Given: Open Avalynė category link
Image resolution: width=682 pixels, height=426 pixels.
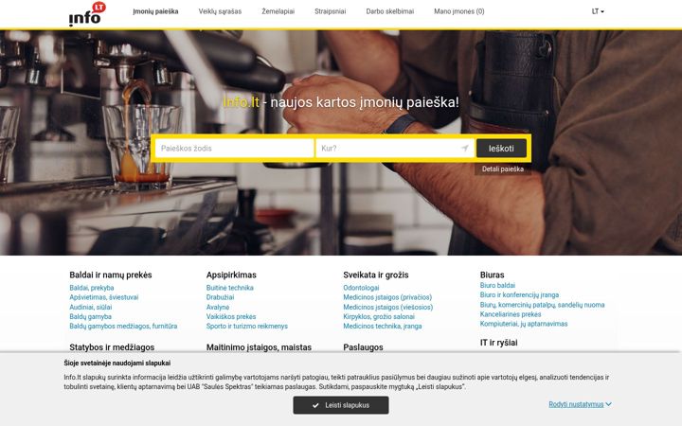Looking at the screenshot, I should (x=218, y=307).
